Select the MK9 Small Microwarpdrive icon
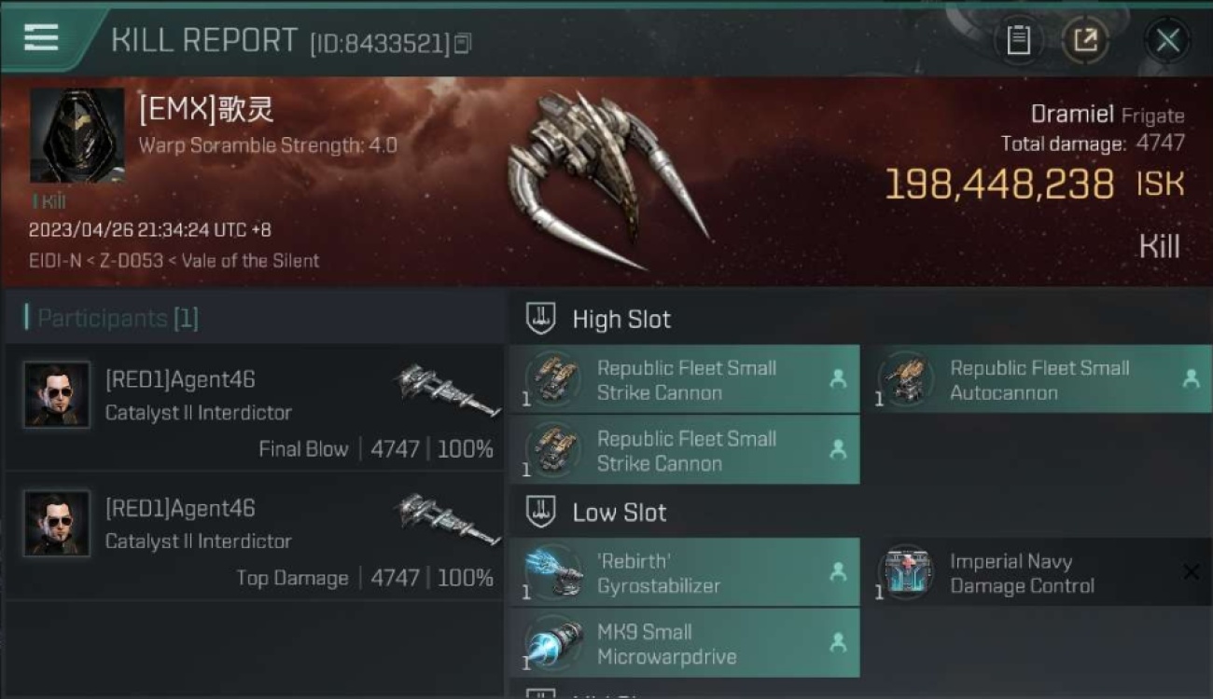The width and height of the screenshot is (1213, 699). coord(553,643)
